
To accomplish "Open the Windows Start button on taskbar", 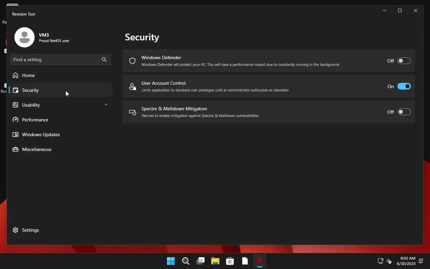I will (171, 261).
